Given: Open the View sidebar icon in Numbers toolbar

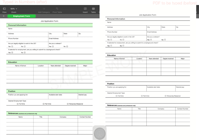Looking at the screenshot, I should point(4,8).
